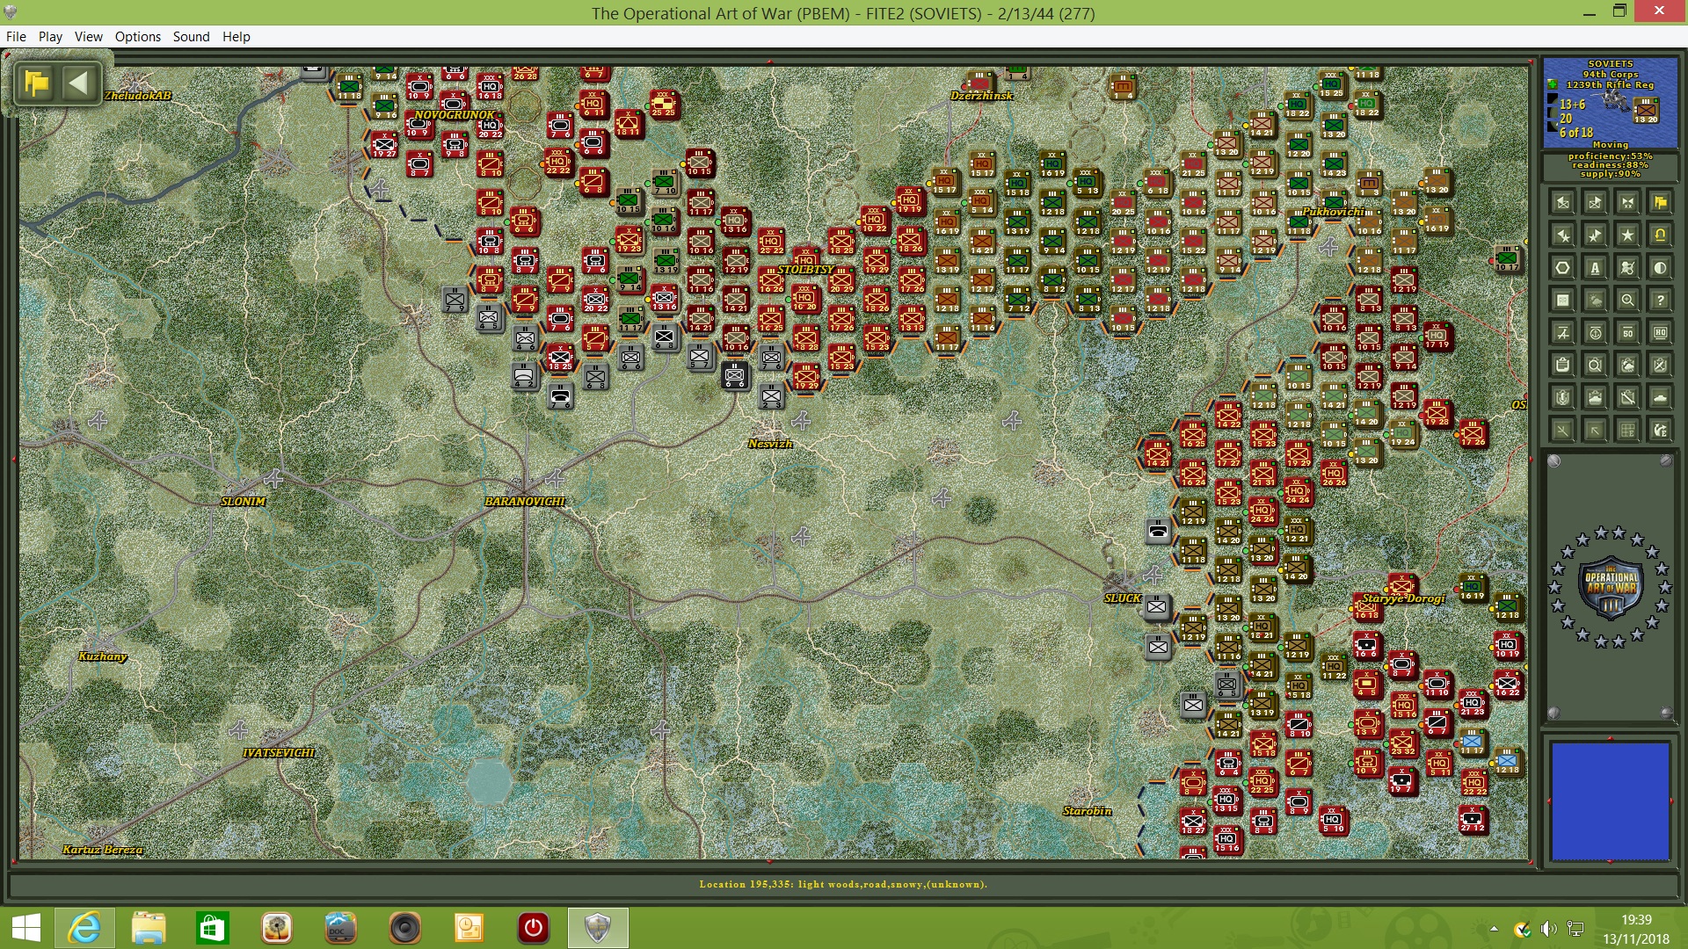Open the View menu
This screenshot has height=949, width=1688.
tap(88, 36)
